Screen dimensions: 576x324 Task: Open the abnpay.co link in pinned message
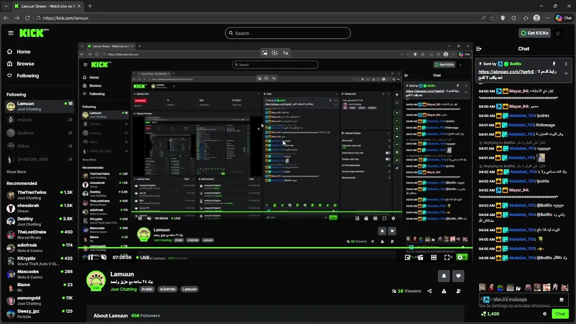[506, 72]
